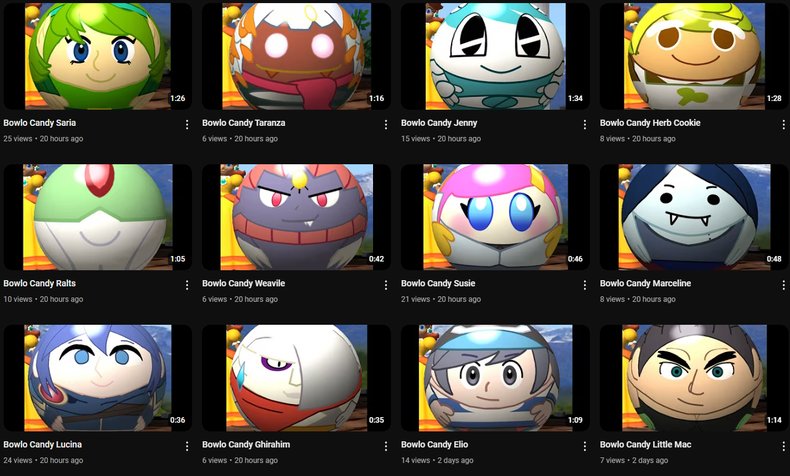Open the more options menu for Bowlo Candy Little Mac
The width and height of the screenshot is (790, 476).
(x=783, y=446)
